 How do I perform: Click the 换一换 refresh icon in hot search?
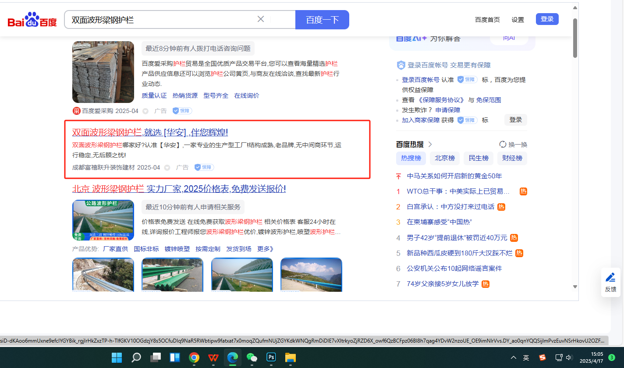tap(503, 145)
